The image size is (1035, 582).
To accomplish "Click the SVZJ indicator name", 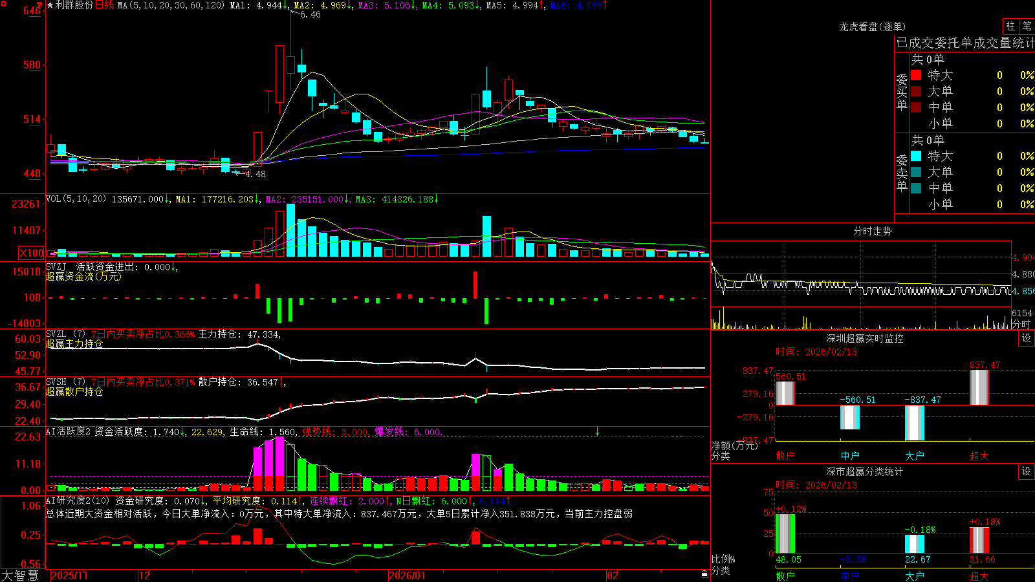I will tap(56, 266).
